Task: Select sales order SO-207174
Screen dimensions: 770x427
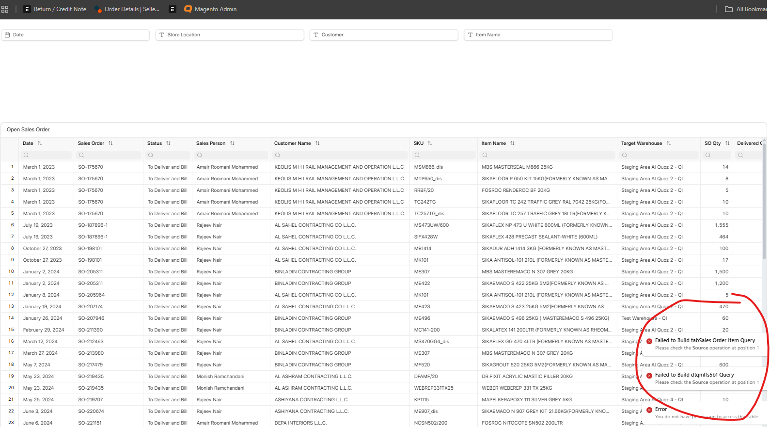Action: [91, 307]
